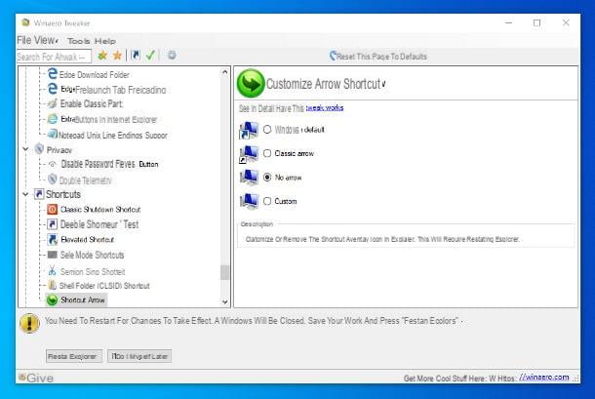Viewport: 595px width, 399px height.
Task: Click tree scrollbar down arrow
Action: point(225,301)
